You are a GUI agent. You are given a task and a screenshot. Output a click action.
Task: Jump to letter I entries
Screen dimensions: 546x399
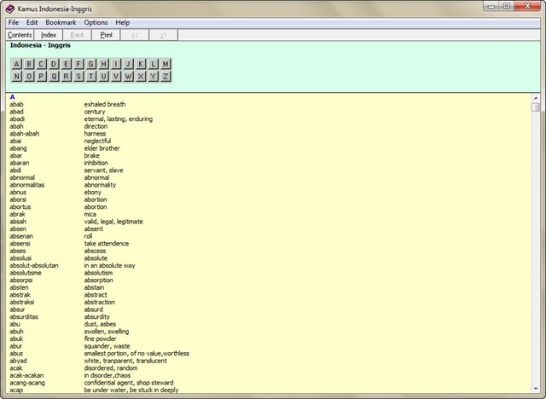coord(116,64)
